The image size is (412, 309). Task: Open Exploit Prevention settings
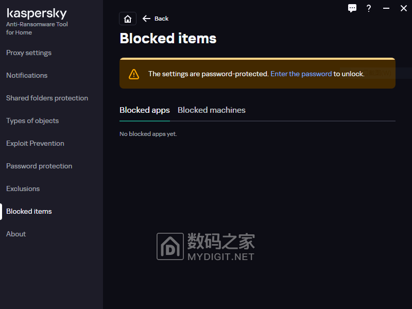pyautogui.click(x=35, y=143)
